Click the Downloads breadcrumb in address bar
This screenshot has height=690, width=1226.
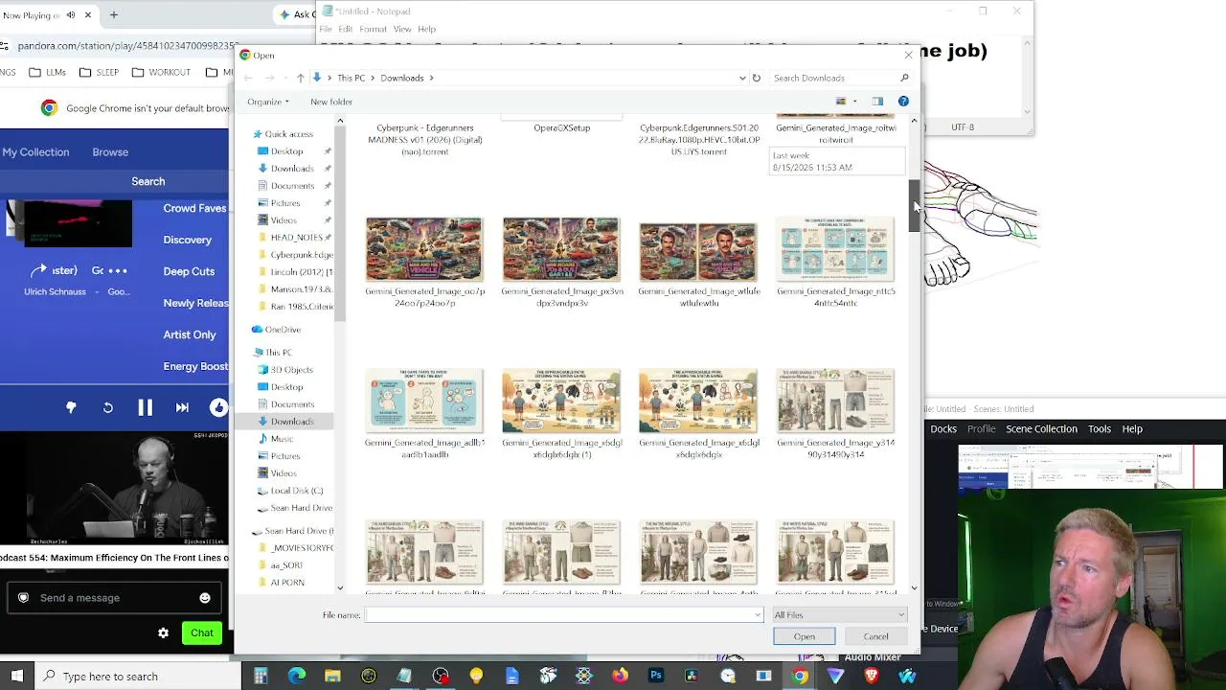pos(401,78)
